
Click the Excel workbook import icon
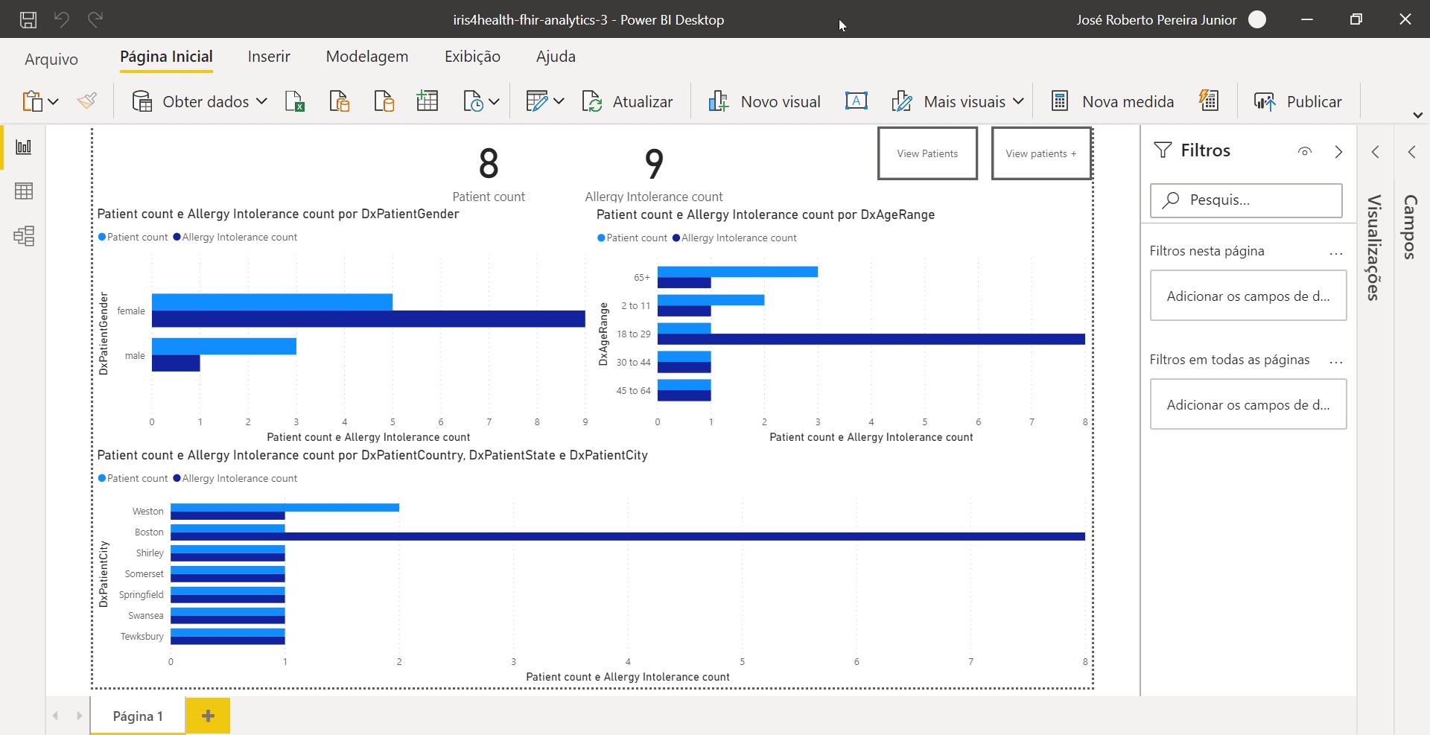coord(295,101)
